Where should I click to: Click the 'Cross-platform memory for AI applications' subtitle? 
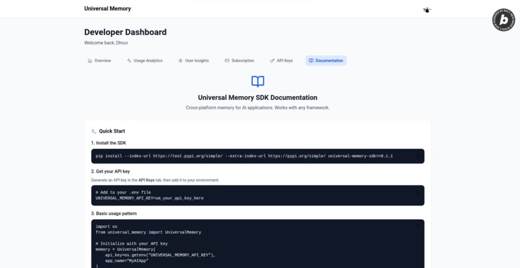[257, 108]
